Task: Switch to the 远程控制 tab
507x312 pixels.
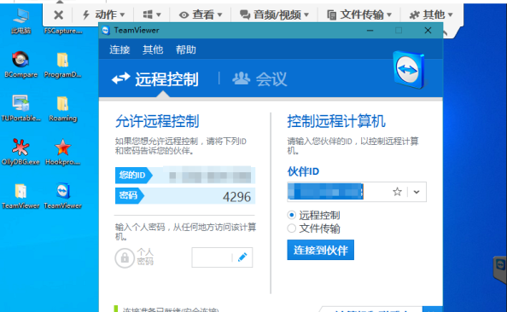Action: (x=155, y=79)
